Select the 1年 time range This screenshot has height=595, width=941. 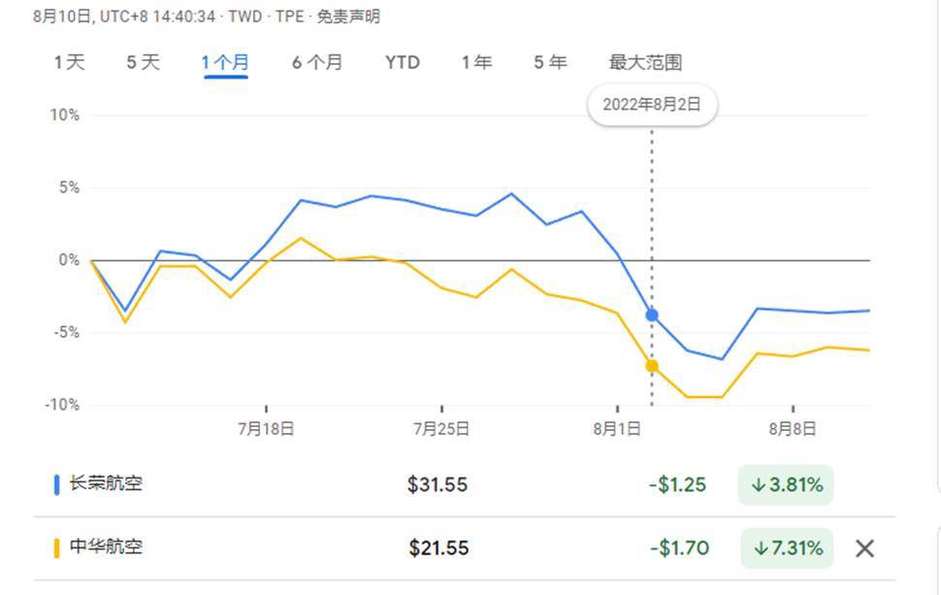click(x=476, y=62)
